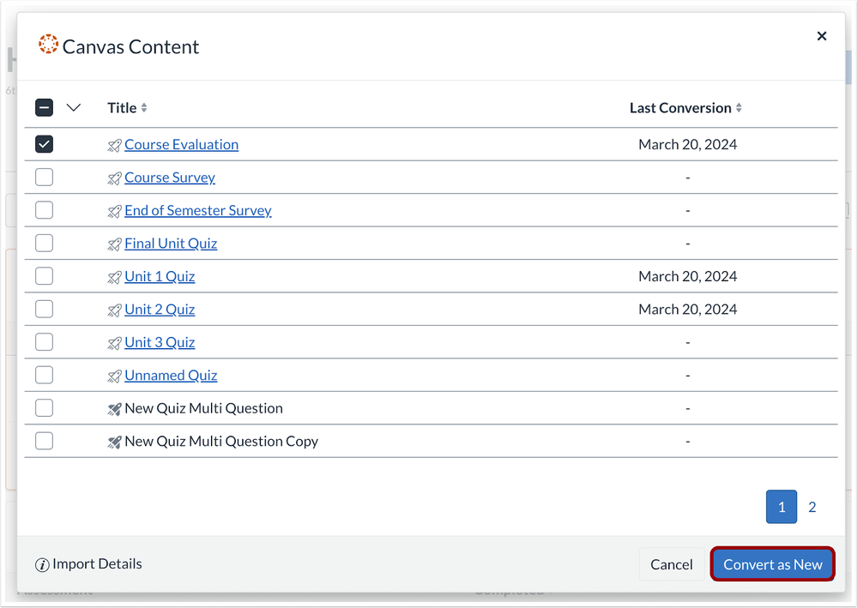Screen dimensions: 857x608
Task: Select page 1 in pagination
Action: coord(782,507)
